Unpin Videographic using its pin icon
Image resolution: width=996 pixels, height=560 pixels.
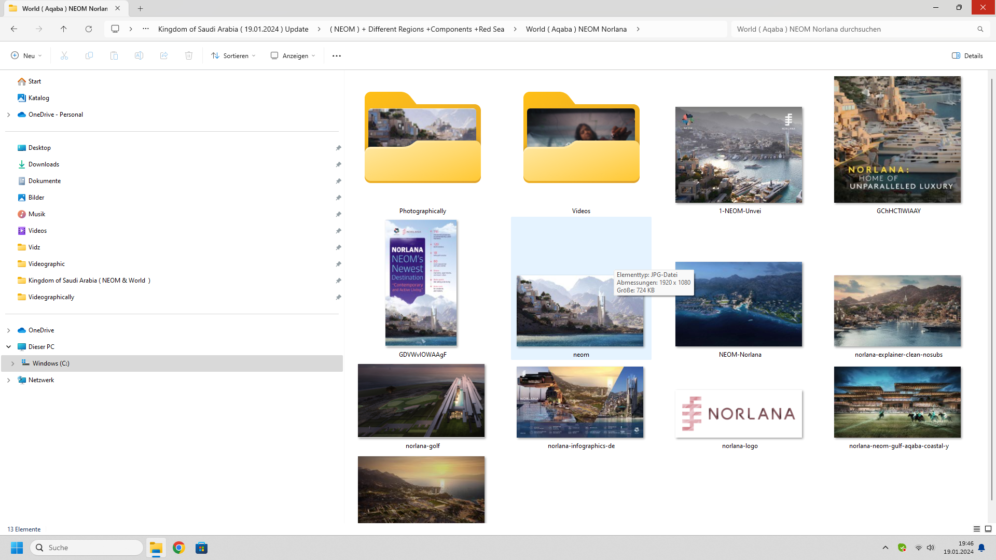pyautogui.click(x=338, y=264)
